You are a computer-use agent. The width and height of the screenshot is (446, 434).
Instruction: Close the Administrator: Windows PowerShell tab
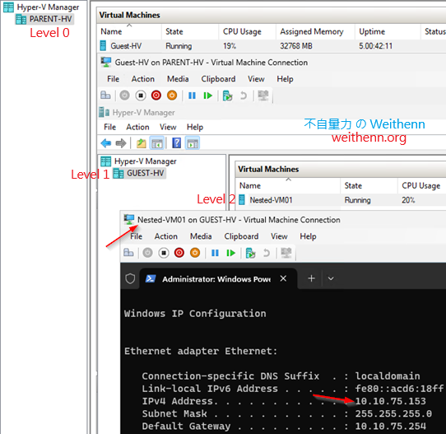[x=283, y=278]
